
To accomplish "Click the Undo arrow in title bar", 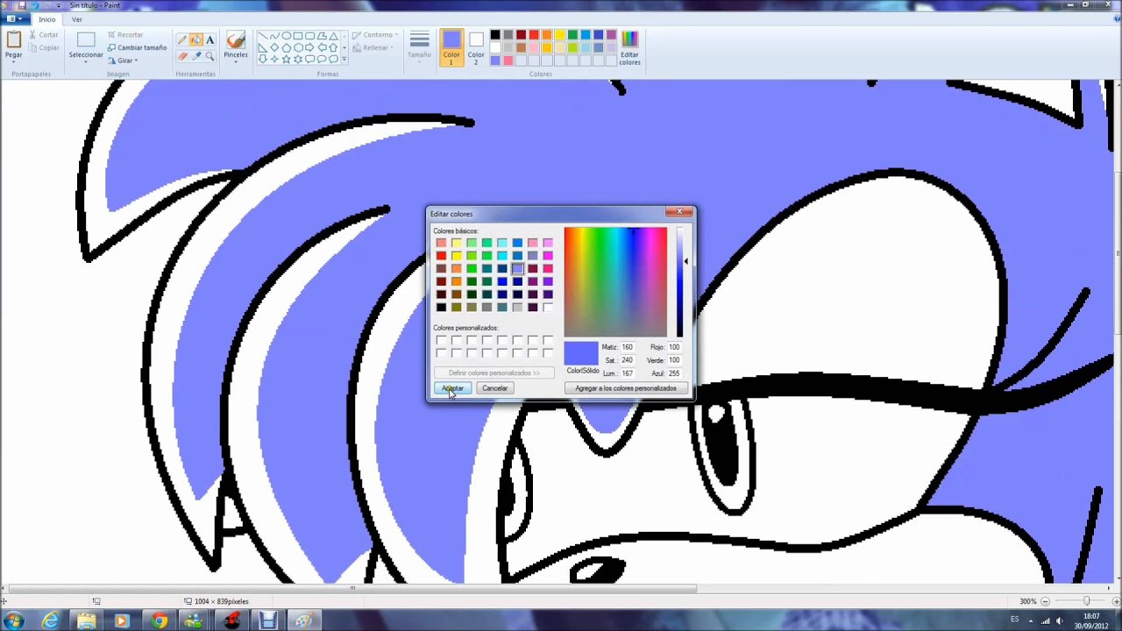I will point(34,5).
